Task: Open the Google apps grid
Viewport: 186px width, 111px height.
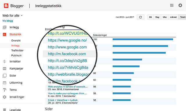Action: pos(172,5)
